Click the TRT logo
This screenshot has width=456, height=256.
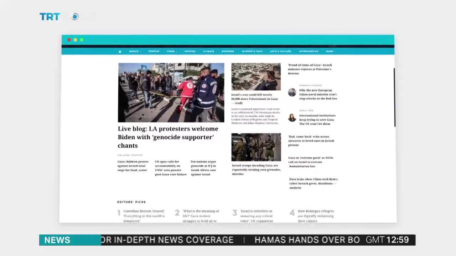click(x=50, y=17)
